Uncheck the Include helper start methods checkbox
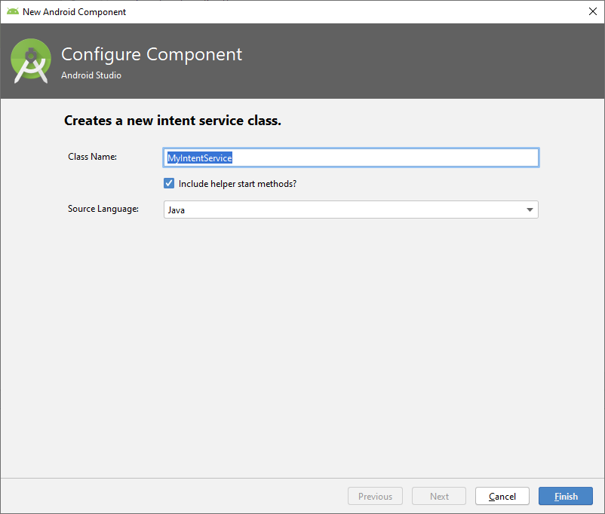 coord(169,183)
